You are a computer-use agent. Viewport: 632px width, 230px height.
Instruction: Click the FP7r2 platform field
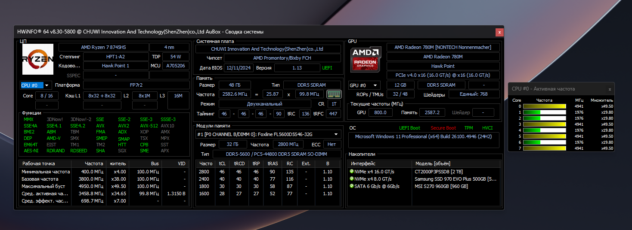pos(136,85)
